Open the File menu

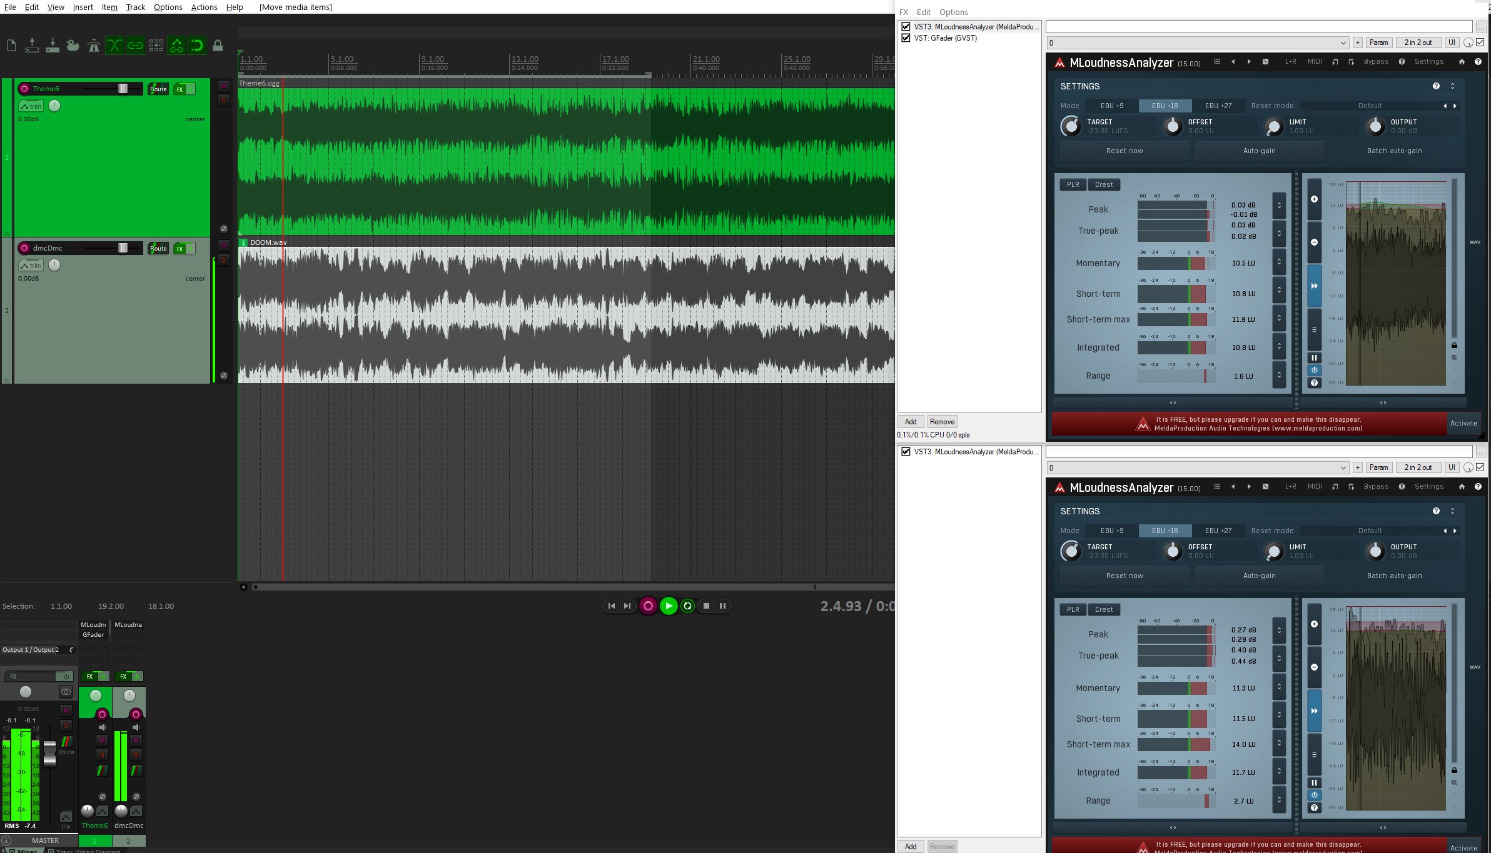(10, 7)
